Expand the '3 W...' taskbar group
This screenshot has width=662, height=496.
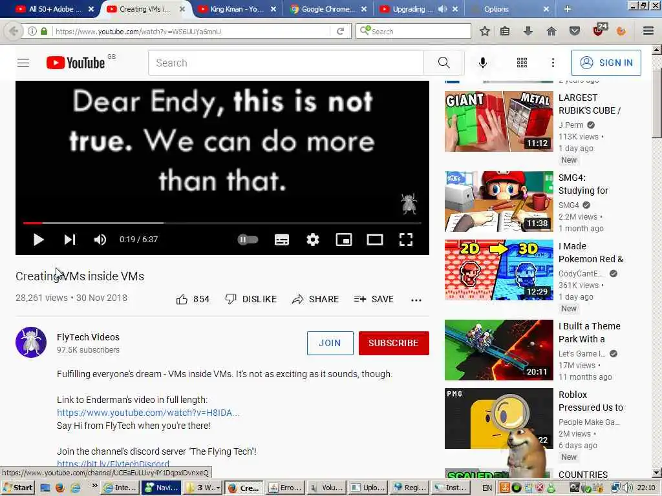204,488
